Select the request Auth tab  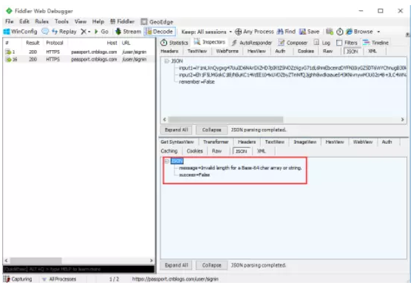pos(280,51)
